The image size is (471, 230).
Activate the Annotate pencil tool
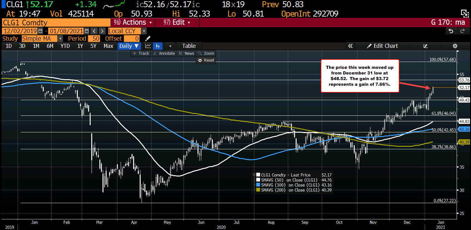click(164, 54)
